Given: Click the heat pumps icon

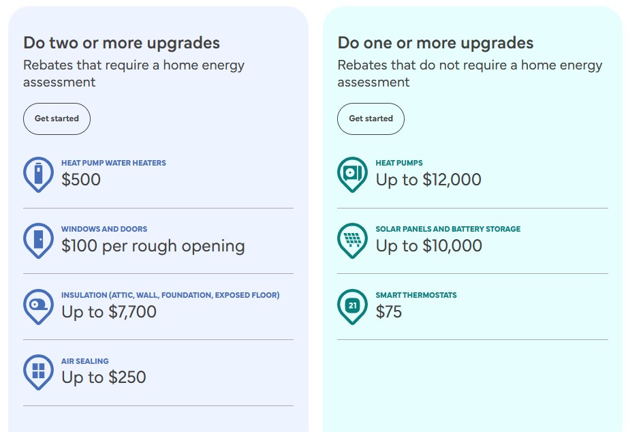Looking at the screenshot, I should coord(352,173).
